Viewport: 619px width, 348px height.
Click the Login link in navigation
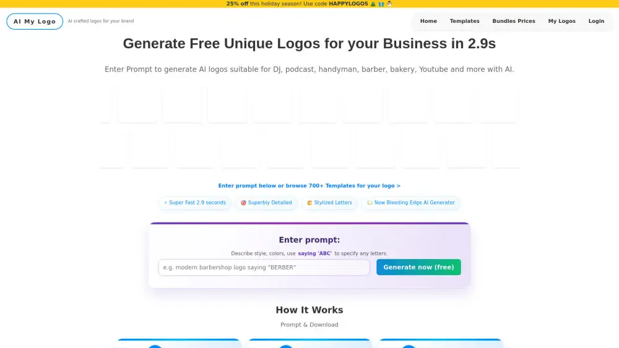click(x=596, y=21)
